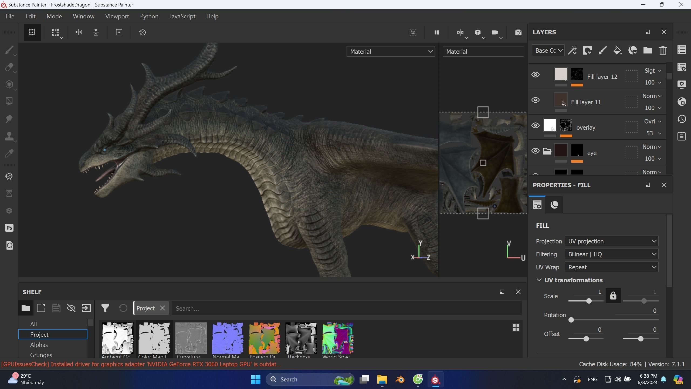Select the All shelf category
The width and height of the screenshot is (691, 389).
33,324
